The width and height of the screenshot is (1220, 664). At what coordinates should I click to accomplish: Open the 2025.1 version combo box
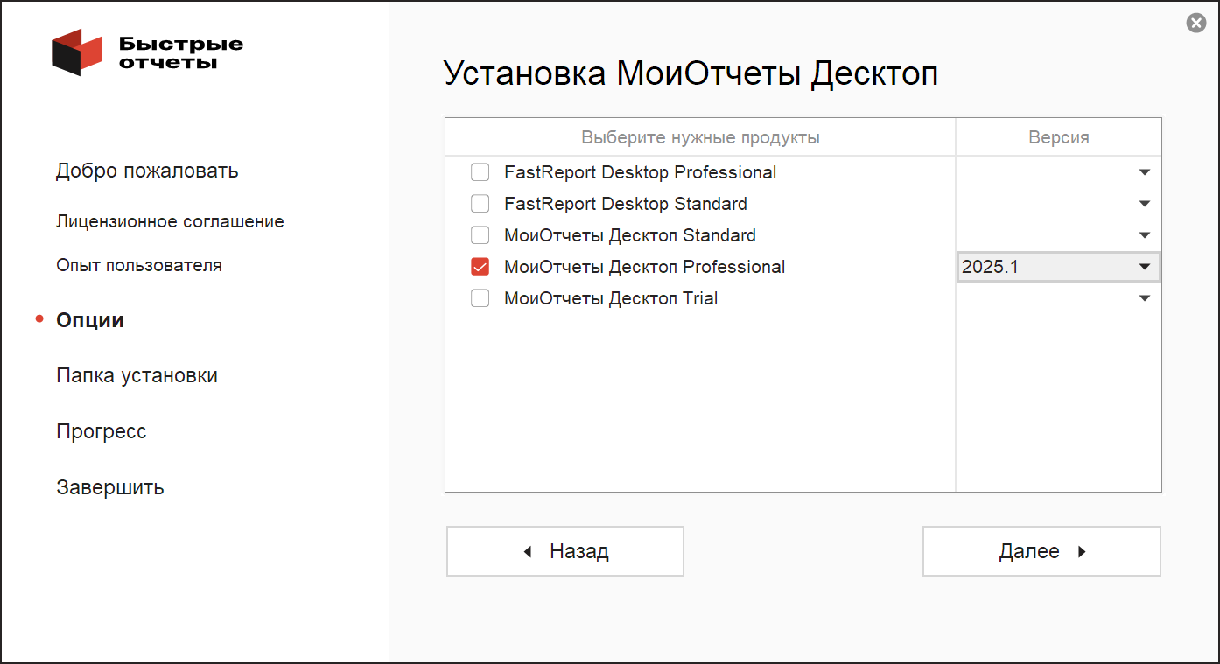[1058, 267]
